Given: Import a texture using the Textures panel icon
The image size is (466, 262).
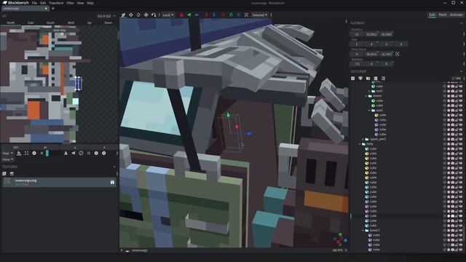Looking at the screenshot, I should 4,174.
